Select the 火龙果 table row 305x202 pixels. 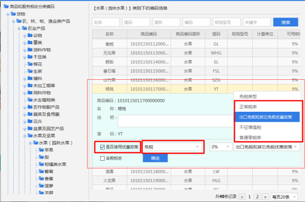[x=196, y=181]
